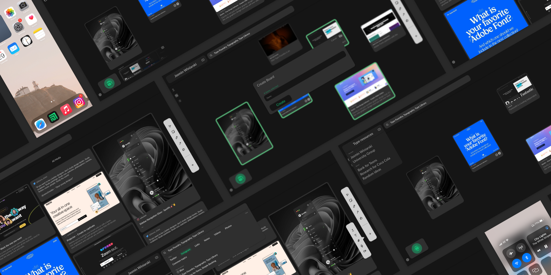Select the Twitter filter tab
The height and width of the screenshot is (275, 551).
(x=173, y=259)
